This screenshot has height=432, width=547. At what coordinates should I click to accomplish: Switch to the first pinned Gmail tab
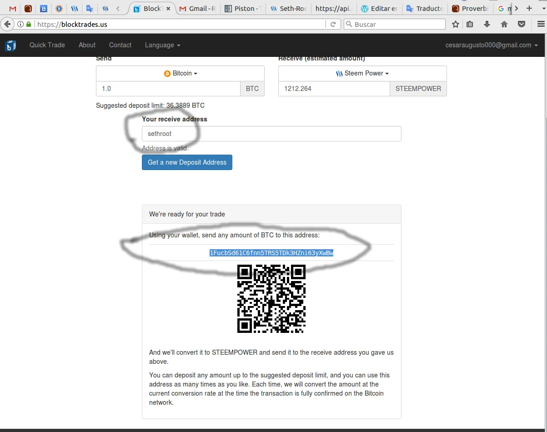pos(12,9)
